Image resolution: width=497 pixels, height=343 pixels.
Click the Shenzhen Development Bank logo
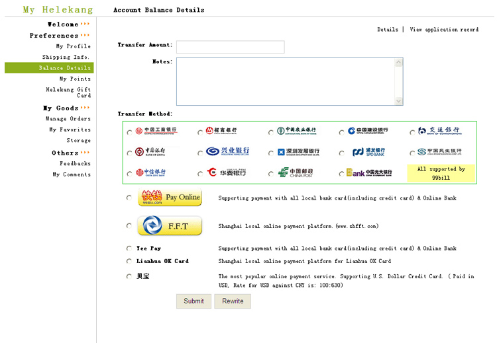298,152
